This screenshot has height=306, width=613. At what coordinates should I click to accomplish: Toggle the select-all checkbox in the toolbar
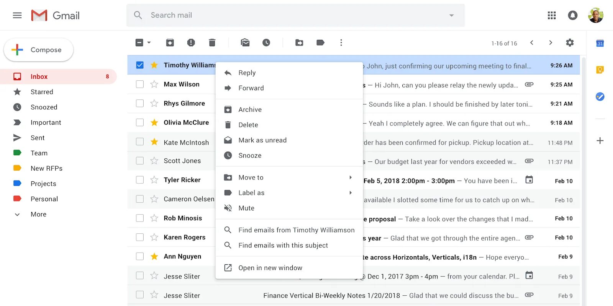tap(139, 42)
